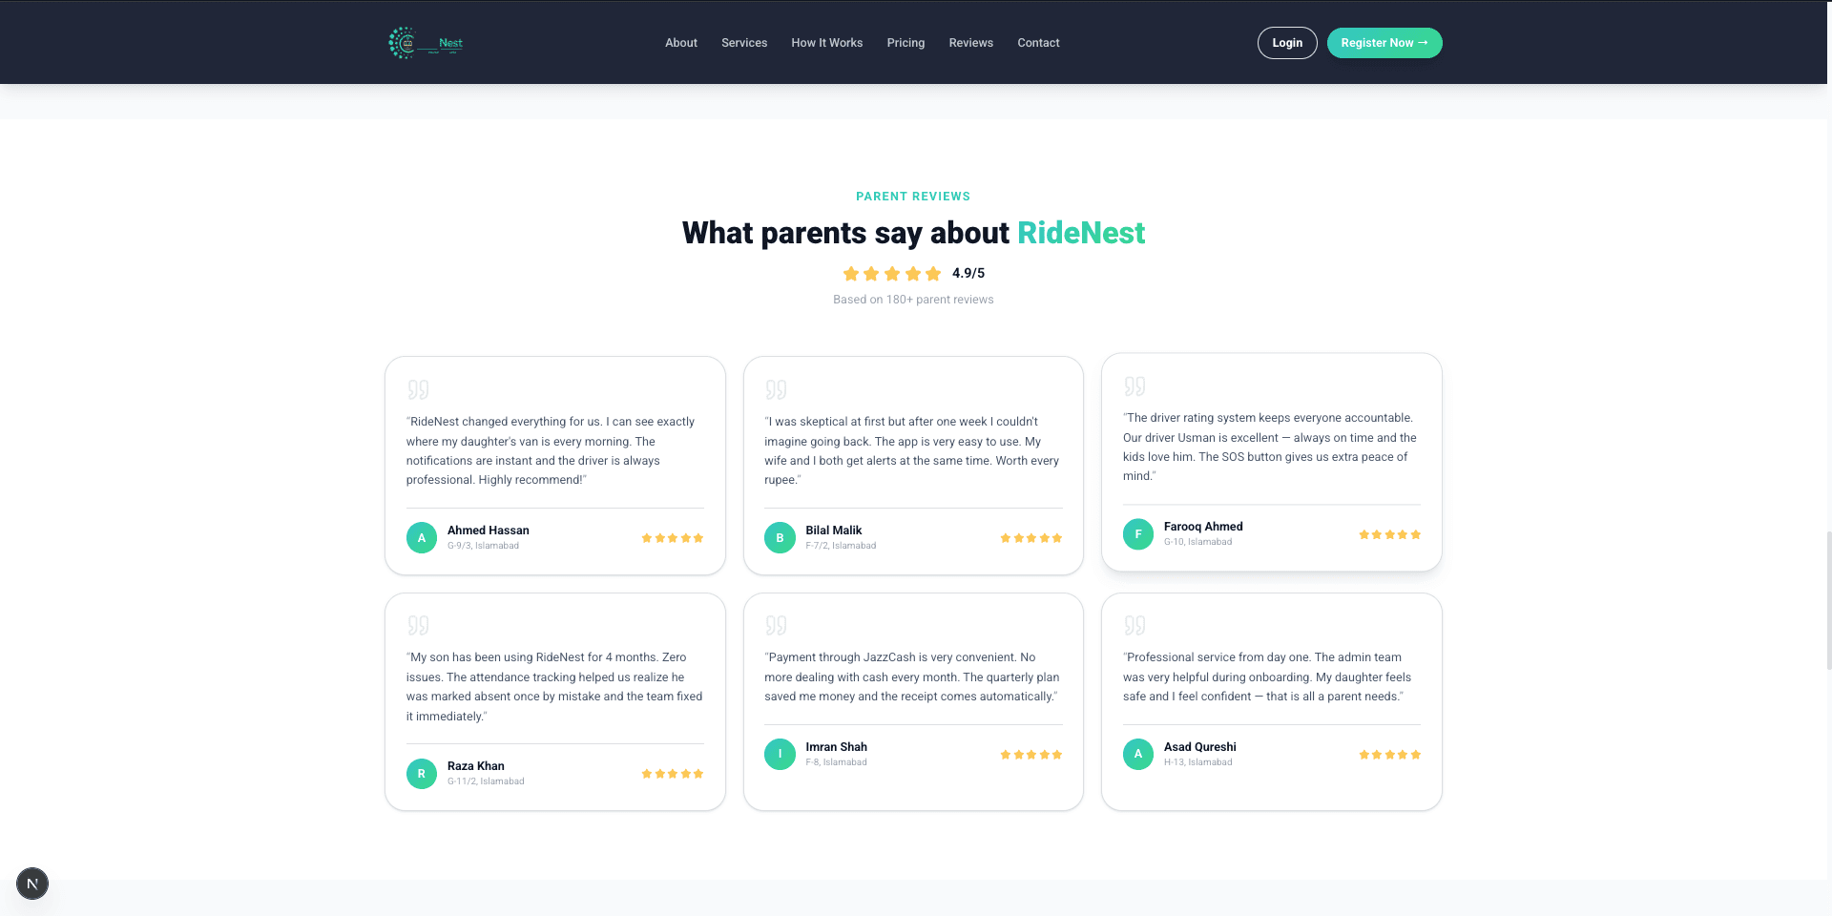Click Farooq Ahmed's avatar circle
The image size is (1832, 916).
click(1138, 534)
